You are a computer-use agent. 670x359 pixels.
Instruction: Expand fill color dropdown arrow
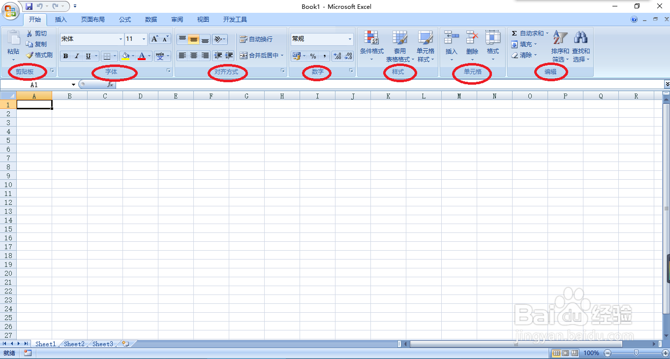(133, 56)
